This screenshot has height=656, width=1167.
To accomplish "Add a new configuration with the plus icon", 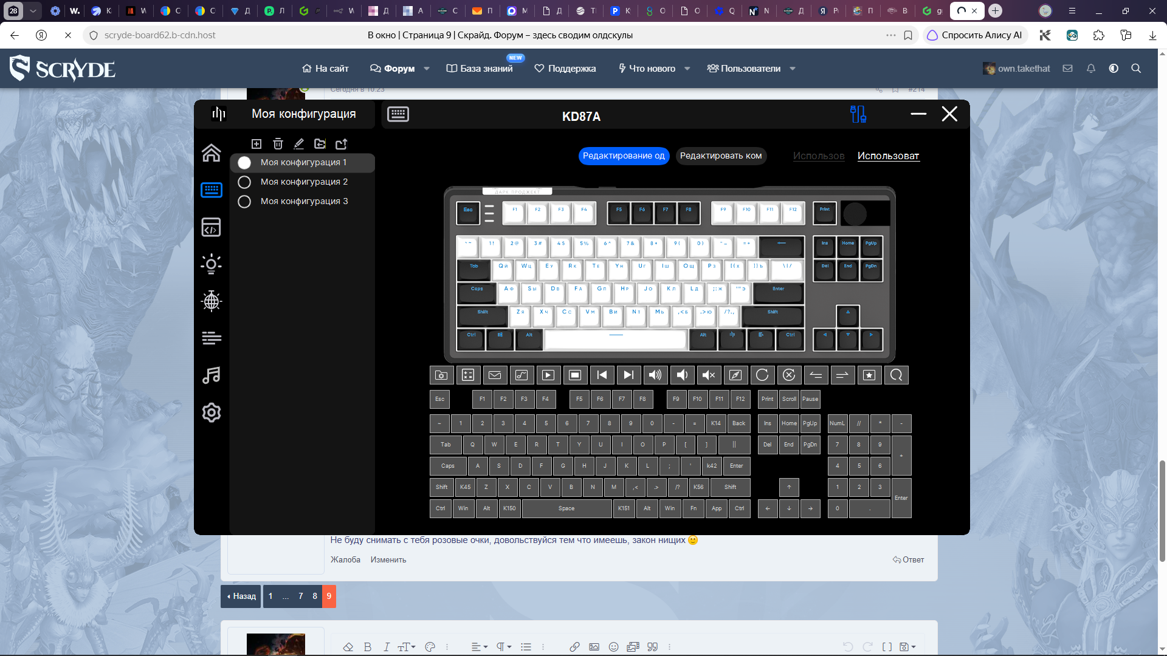I will 256,144.
